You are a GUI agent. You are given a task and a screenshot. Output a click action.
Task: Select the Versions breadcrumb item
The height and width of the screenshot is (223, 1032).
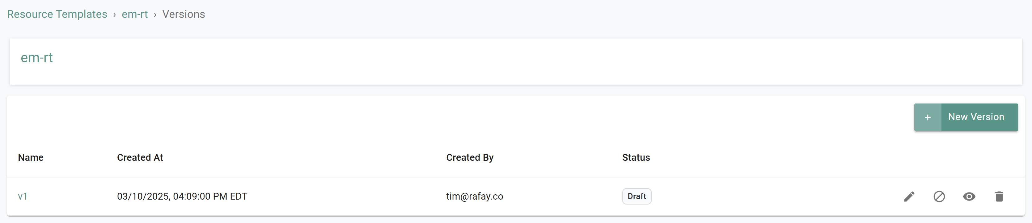(184, 14)
